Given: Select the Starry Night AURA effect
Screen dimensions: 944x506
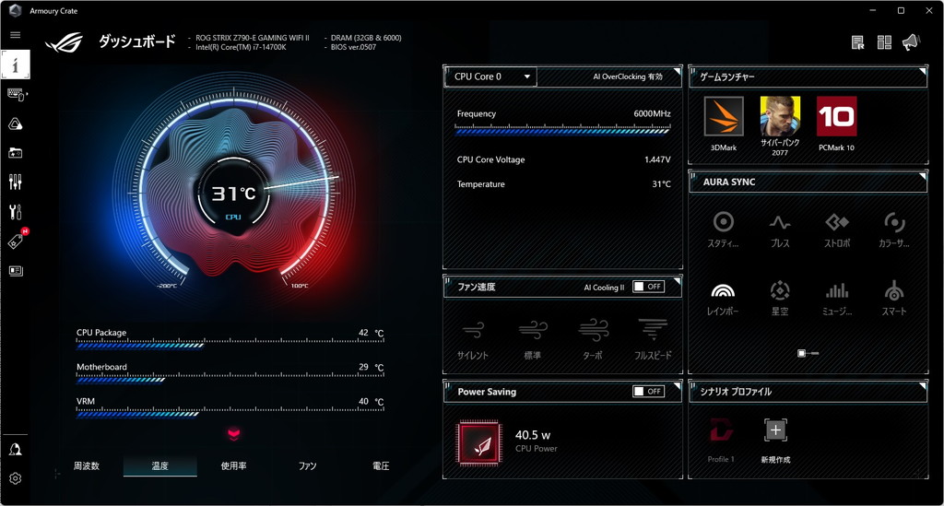Looking at the screenshot, I should 780,299.
